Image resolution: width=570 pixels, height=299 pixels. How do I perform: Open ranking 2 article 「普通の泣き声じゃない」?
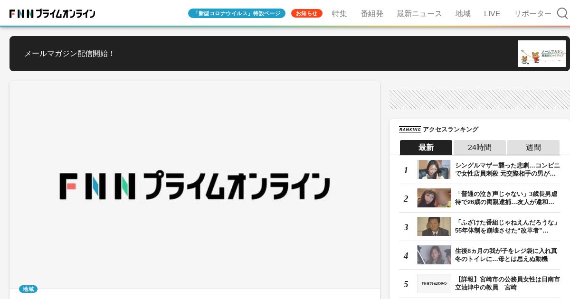[506, 198]
